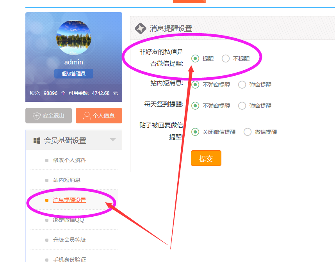Open 修改个人资料 menu item
Image resolution: width=335 pixels, height=262 pixels.
(69, 160)
